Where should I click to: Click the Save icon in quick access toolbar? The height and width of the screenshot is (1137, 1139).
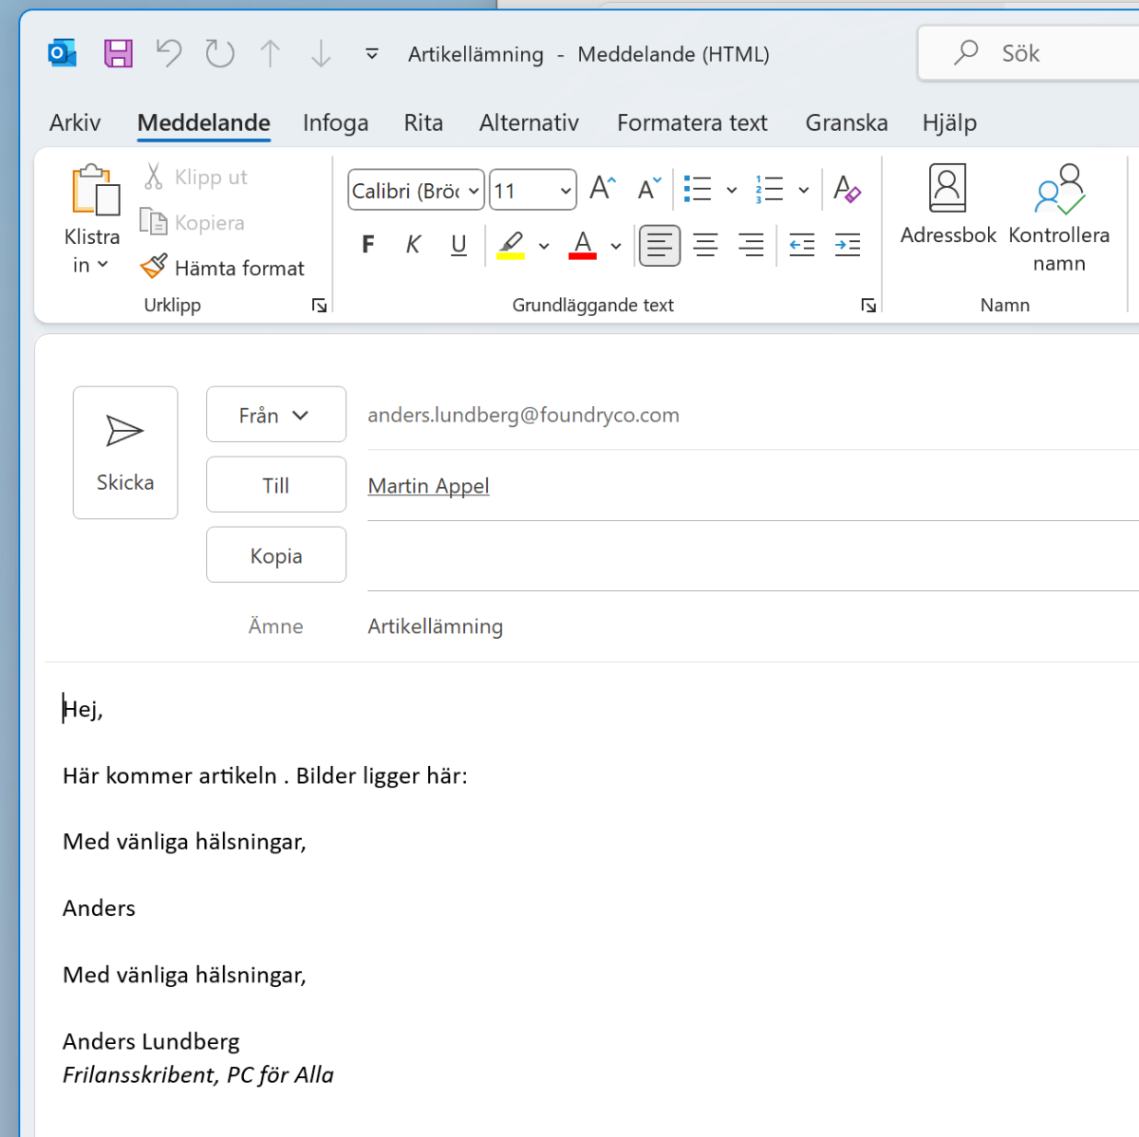coord(118,53)
